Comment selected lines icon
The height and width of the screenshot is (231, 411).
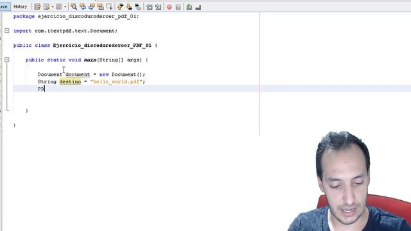click(189, 7)
